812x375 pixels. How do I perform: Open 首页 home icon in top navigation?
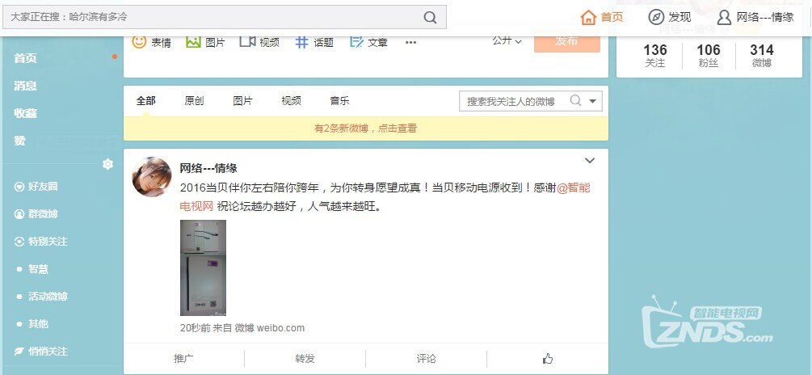[589, 17]
